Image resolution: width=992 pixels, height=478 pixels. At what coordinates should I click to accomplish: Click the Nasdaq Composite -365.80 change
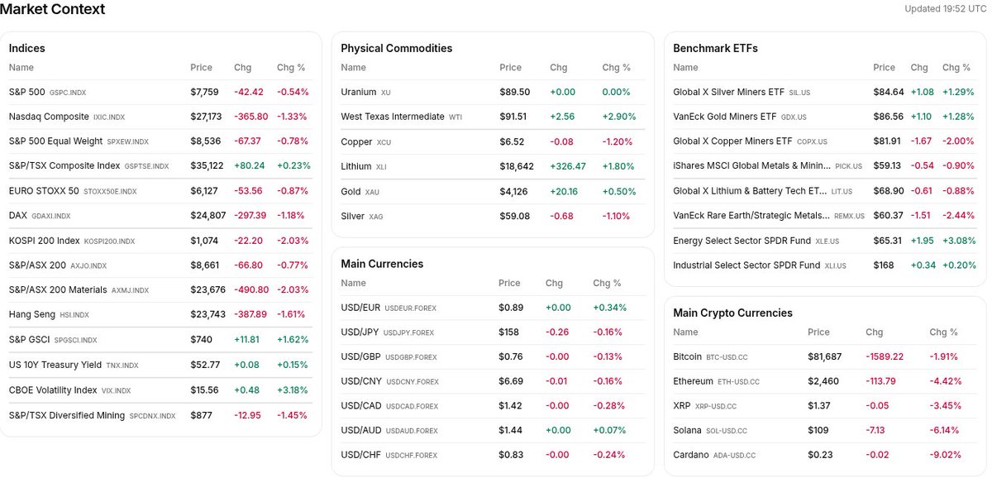tap(251, 117)
